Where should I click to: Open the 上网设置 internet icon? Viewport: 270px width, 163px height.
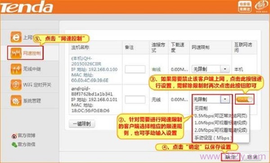tap(16, 37)
